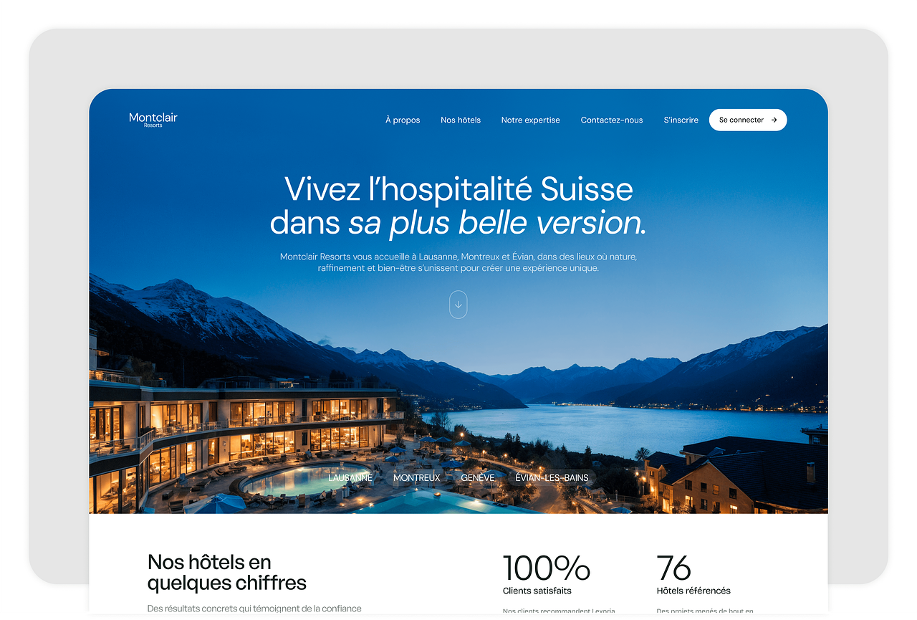Click the Montclair Resorts description paragraph
This screenshot has width=917, height=620.
pyautogui.click(x=458, y=262)
